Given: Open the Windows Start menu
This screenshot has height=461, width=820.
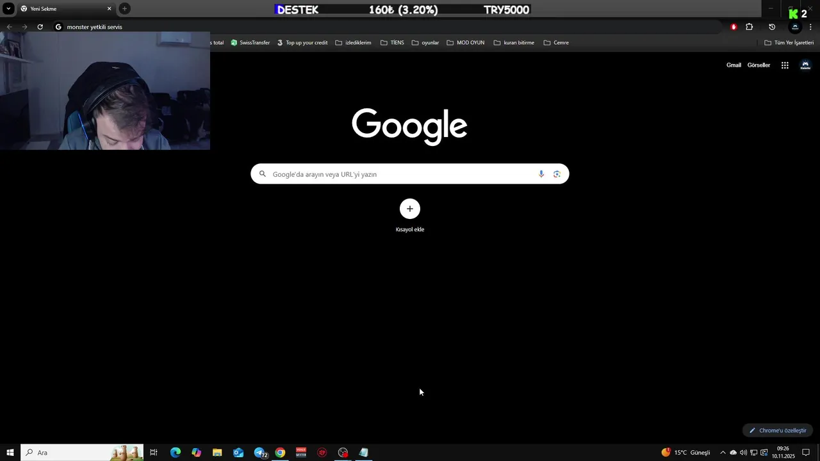Looking at the screenshot, I should [10, 453].
